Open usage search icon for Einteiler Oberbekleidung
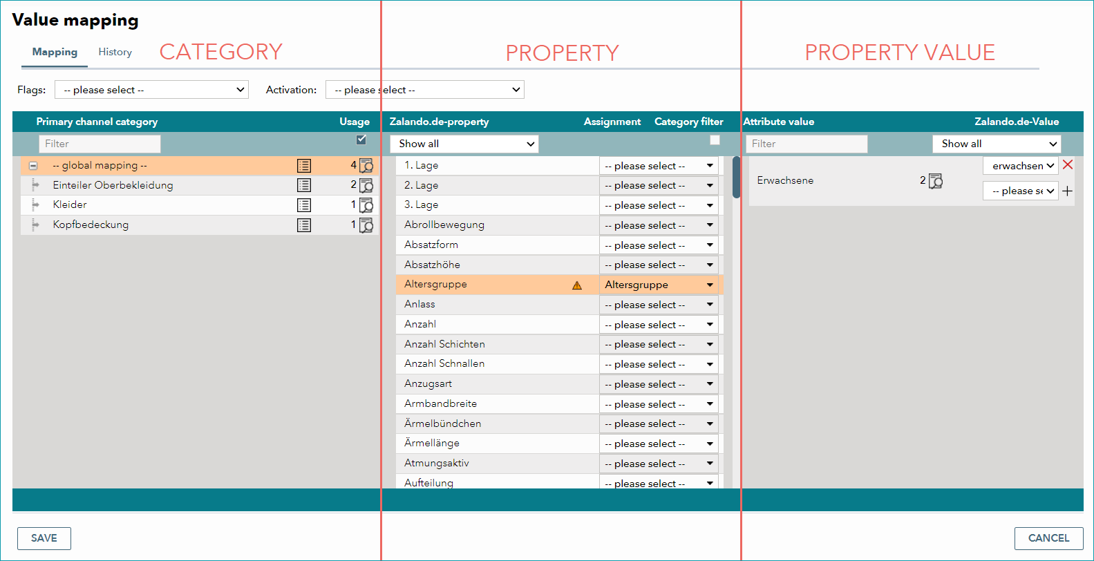Image resolution: width=1094 pixels, height=561 pixels. 366,185
